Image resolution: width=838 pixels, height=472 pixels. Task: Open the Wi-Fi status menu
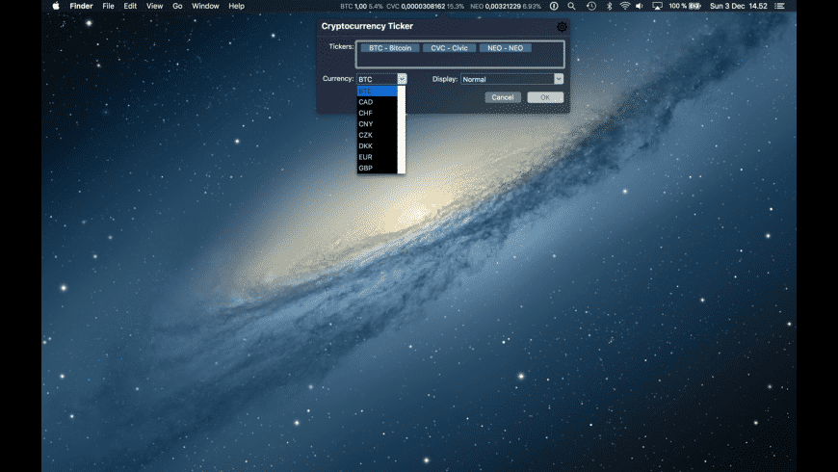point(625,6)
